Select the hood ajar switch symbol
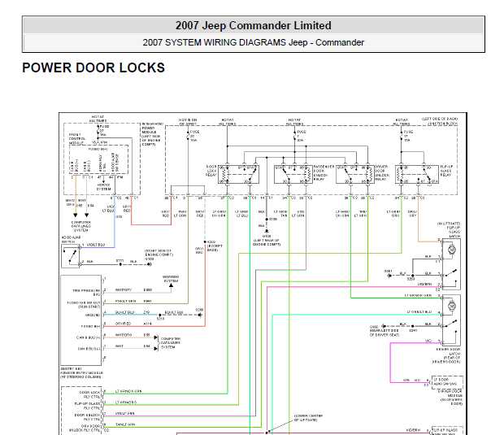The image size is (491, 435). point(71,256)
